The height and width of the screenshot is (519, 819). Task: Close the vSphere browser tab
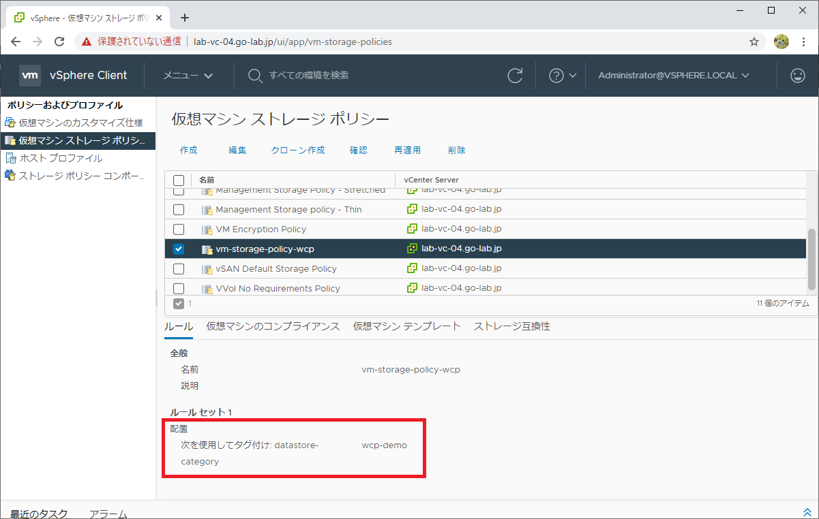(x=160, y=18)
